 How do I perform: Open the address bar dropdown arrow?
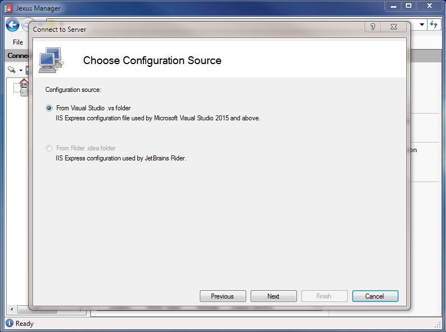click(421, 25)
